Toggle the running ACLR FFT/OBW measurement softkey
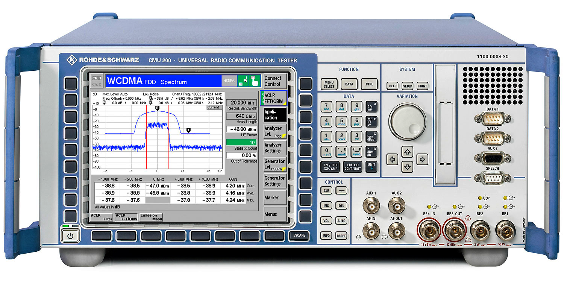 [273, 99]
